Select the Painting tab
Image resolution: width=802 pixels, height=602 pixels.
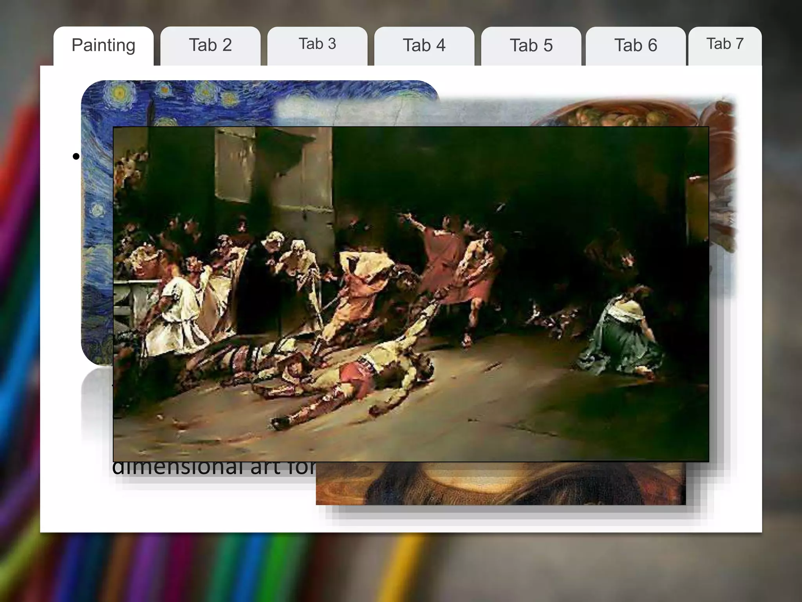pos(103,45)
